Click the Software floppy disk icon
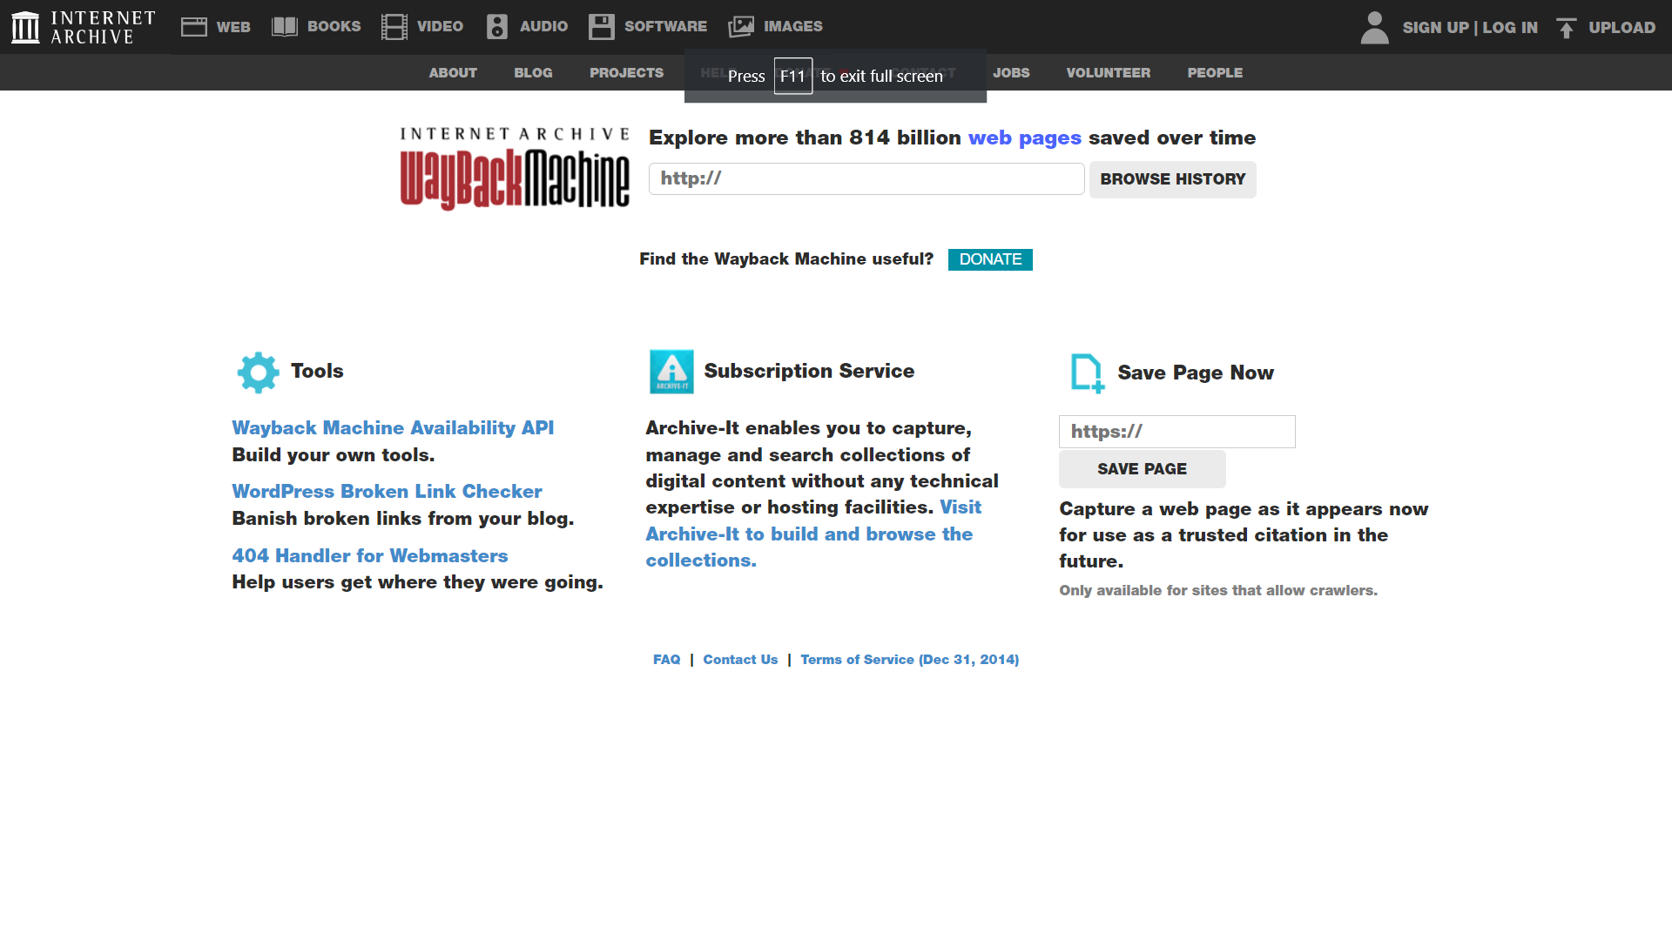Image resolution: width=1672 pixels, height=940 pixels. pos(602,27)
